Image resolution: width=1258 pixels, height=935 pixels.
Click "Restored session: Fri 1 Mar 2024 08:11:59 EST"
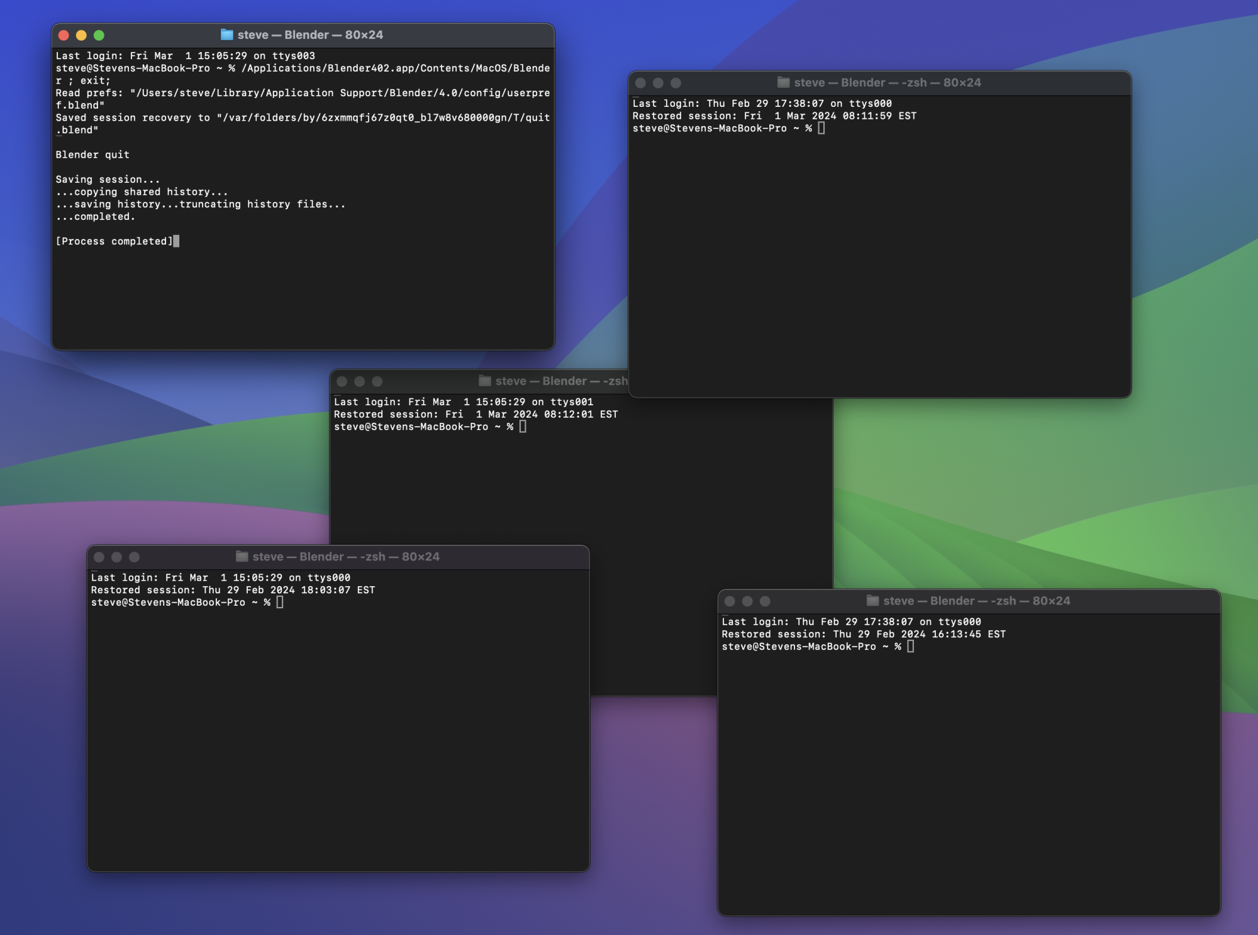click(x=774, y=116)
